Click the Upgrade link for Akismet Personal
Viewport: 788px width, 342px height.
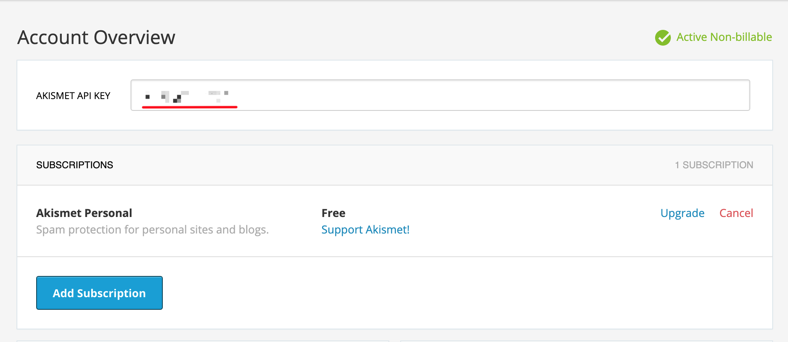point(682,213)
